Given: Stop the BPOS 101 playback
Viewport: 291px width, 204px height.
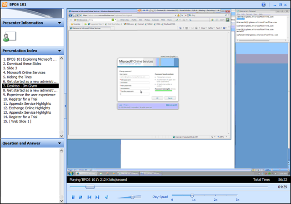Looking at the screenshot, I should coord(80,197).
